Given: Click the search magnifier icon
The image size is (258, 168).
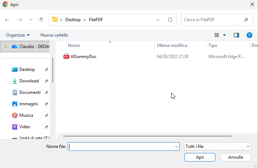Looking at the screenshot, I should point(246,20).
